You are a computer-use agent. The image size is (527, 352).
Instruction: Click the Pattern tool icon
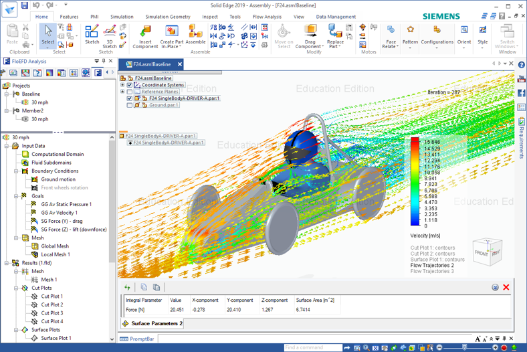(x=410, y=29)
